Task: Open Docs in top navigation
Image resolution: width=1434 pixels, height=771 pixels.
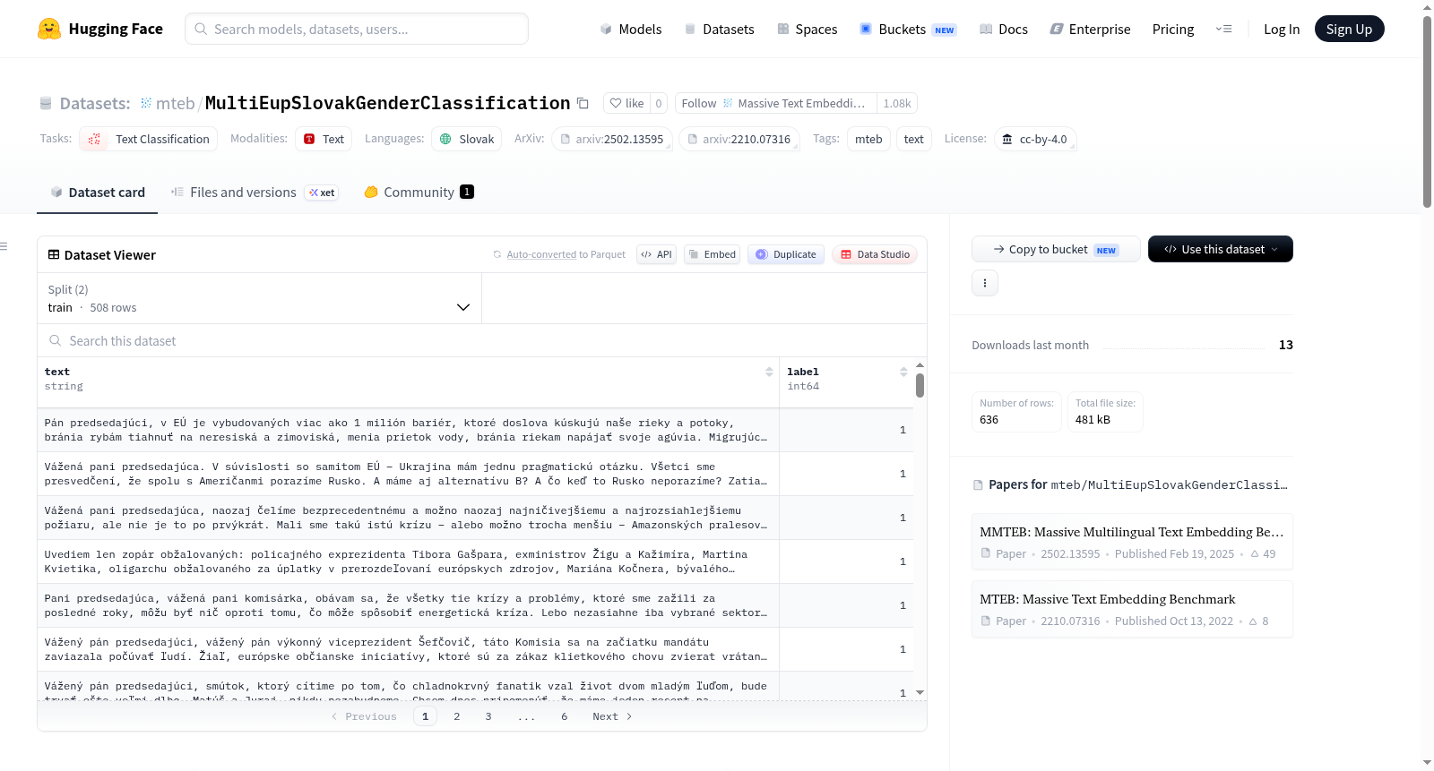Action: (1004, 29)
